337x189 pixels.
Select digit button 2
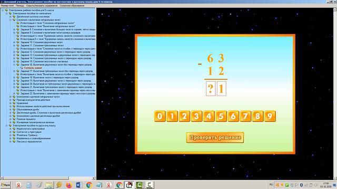pyautogui.click(x=184, y=116)
